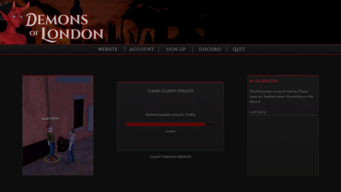Quit the launcher via the Quit menu item

238,49
